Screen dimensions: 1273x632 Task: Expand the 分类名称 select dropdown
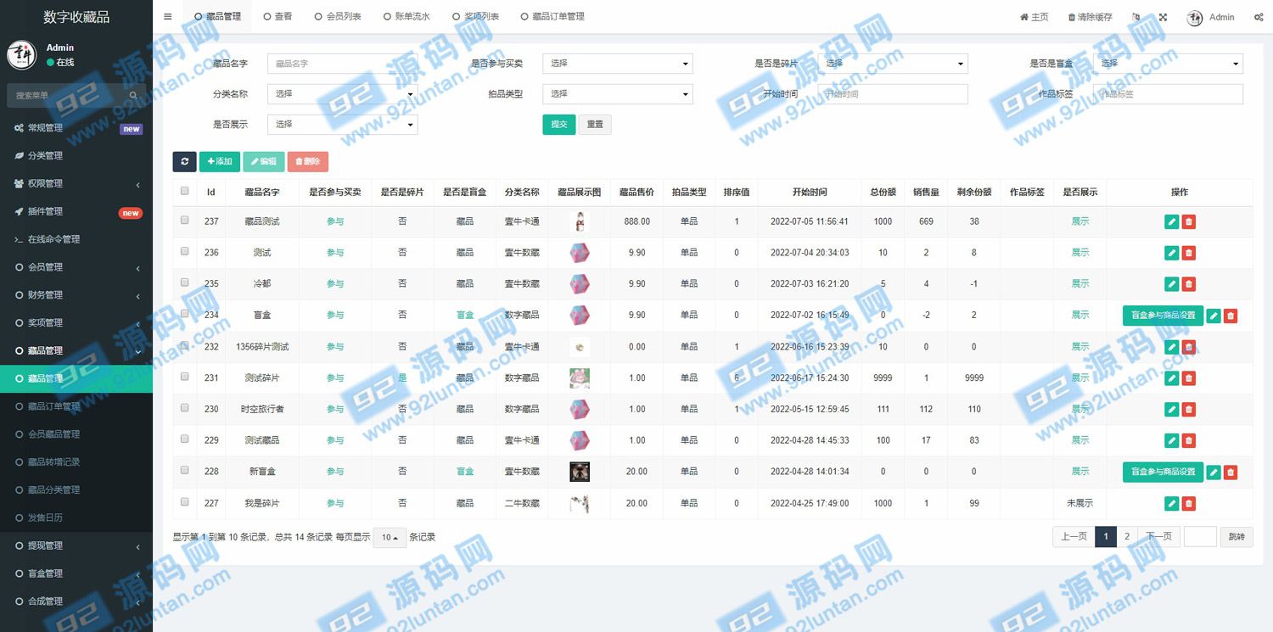pos(342,94)
